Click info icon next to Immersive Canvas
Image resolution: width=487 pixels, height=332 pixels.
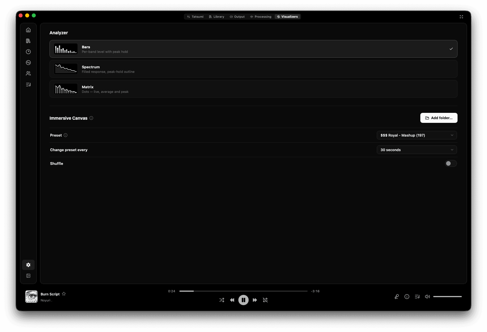(91, 118)
